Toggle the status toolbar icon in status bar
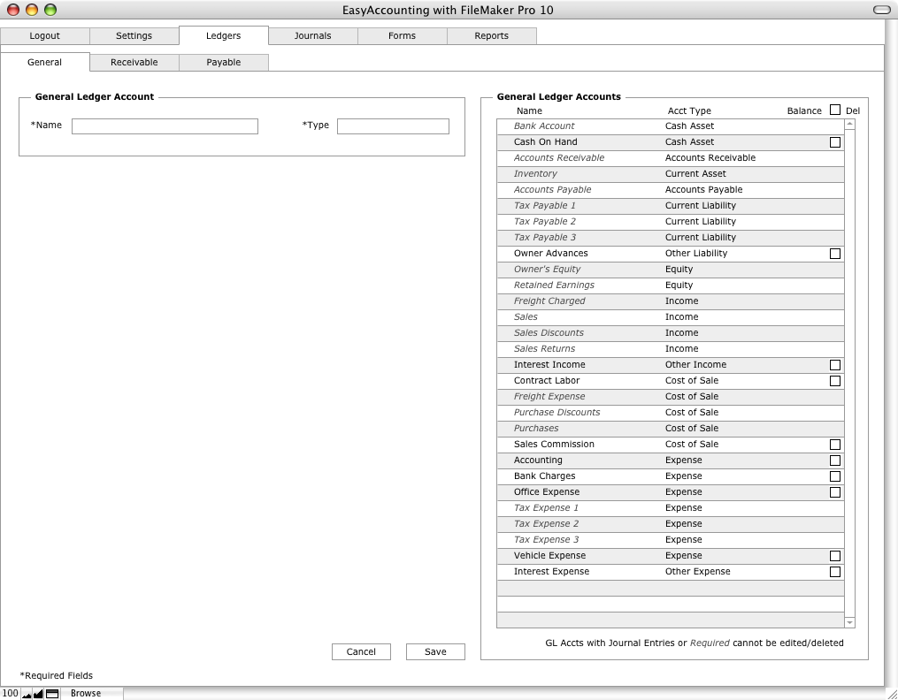898x700 pixels. tap(52, 694)
